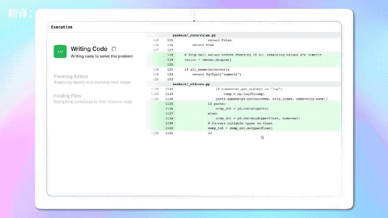Click the green Writing Code icon

60,51
